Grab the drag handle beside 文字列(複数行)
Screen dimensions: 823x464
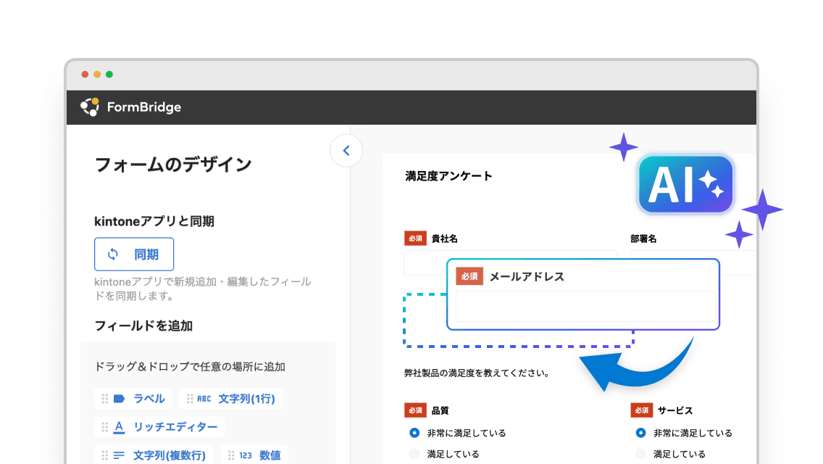coord(105,455)
